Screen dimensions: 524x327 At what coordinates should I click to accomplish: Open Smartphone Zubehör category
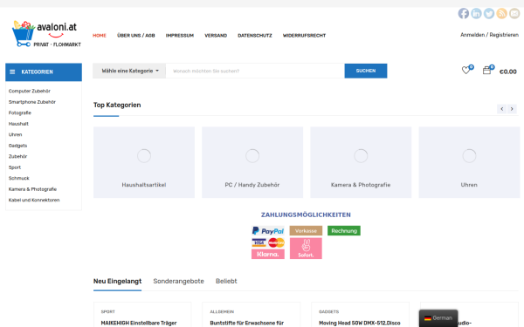pos(32,102)
